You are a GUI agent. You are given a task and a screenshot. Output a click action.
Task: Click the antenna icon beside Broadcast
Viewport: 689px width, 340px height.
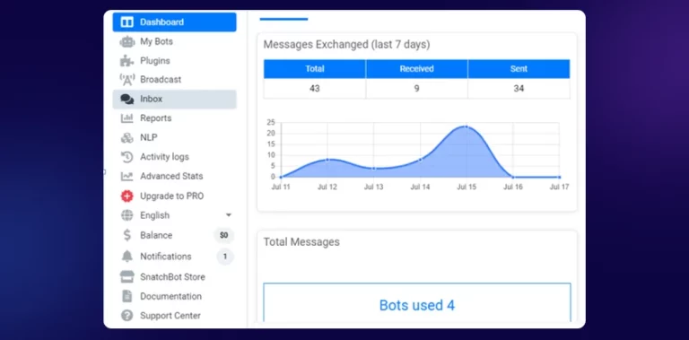pos(127,80)
